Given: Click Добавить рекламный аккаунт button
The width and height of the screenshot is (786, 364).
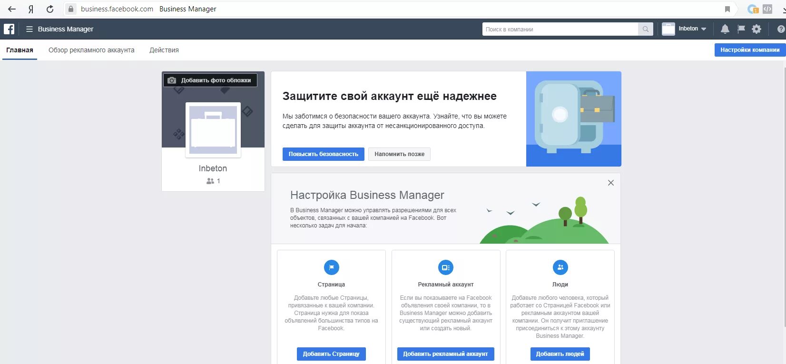Looking at the screenshot, I should coord(446,354).
